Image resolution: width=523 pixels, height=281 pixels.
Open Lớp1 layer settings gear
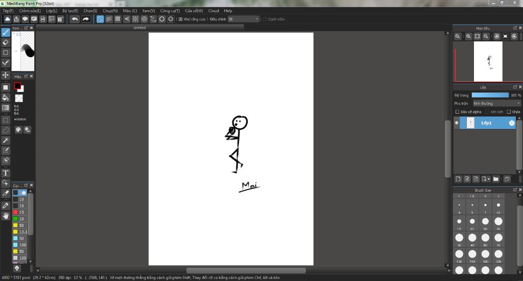tap(511, 123)
